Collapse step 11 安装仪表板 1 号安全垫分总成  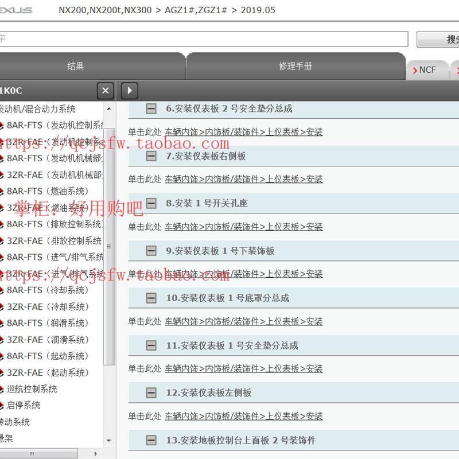151,345
